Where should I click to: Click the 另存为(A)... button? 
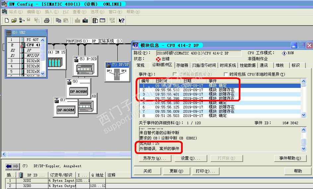tap(155, 158)
